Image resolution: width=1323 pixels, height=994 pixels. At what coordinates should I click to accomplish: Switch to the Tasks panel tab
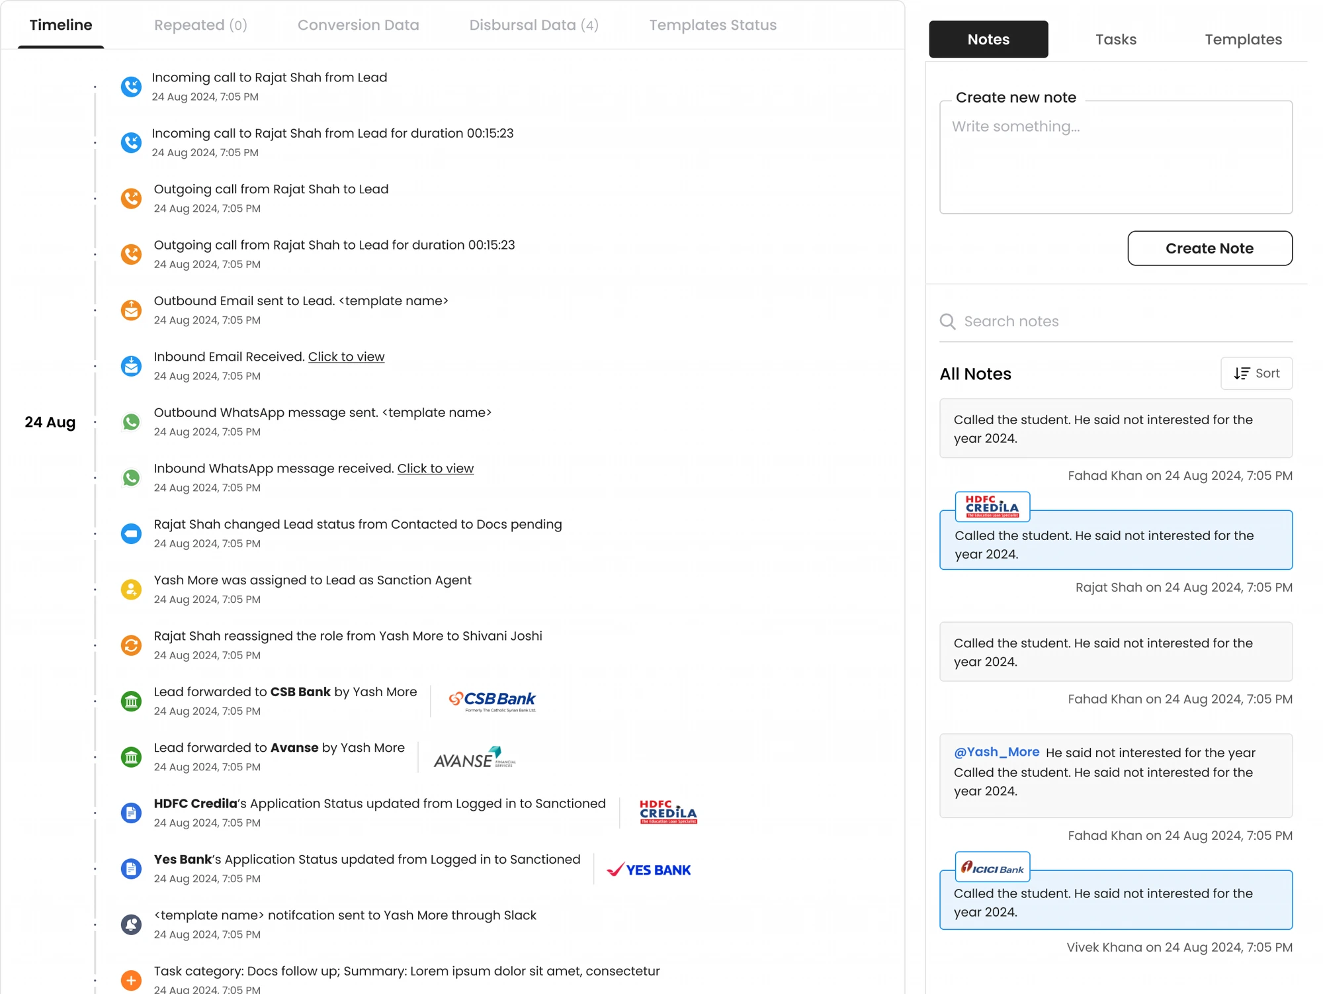click(x=1116, y=39)
